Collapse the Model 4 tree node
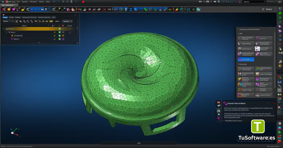This screenshot has height=148, width=283. coord(4,29)
